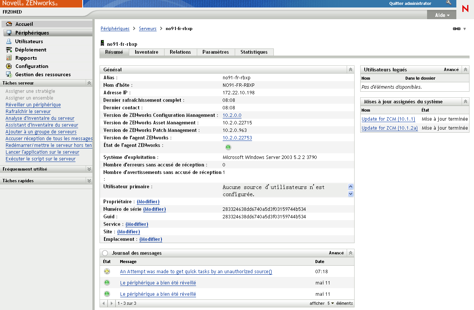The image size is (474, 310).
Task: Click the green ZENworks agent status indicator
Action: (x=228, y=147)
